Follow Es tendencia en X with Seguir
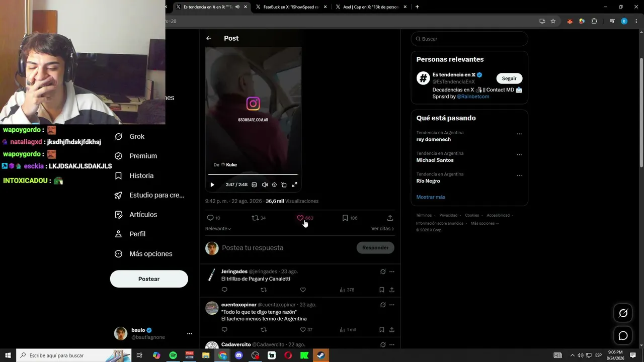This screenshot has width=644, height=362. point(509,78)
